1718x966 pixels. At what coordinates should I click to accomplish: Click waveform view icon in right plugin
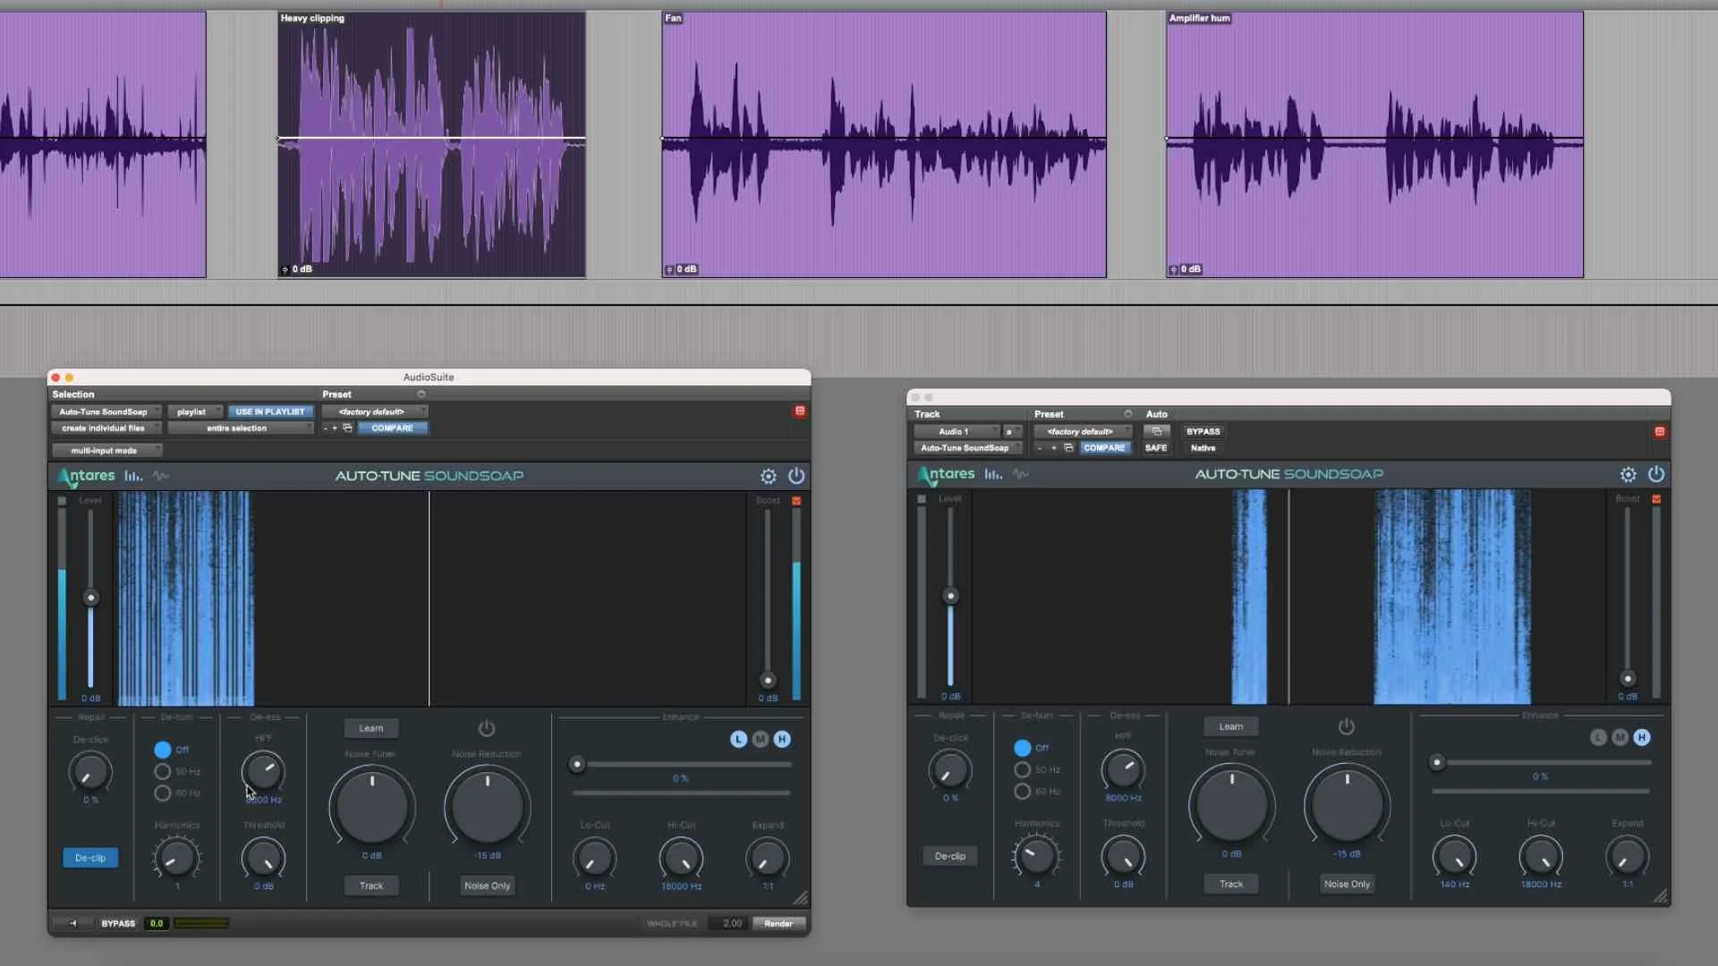pyautogui.click(x=1020, y=474)
